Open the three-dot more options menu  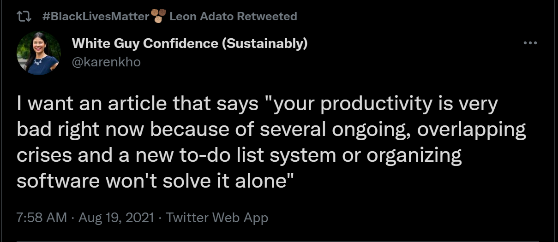point(530,43)
